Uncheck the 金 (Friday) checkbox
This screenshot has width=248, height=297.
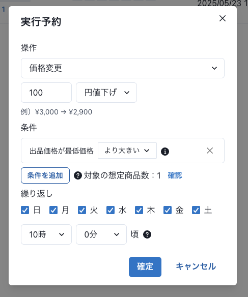coord(168,210)
